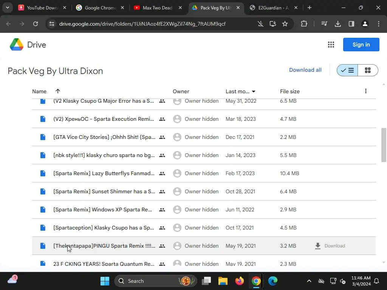Expand the Last modified column dropdown
The width and height of the screenshot is (387, 290).
click(254, 91)
